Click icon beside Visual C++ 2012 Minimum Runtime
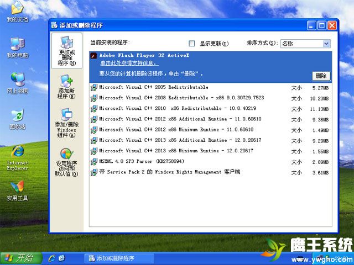The height and width of the screenshot is (265, 354). point(93,130)
